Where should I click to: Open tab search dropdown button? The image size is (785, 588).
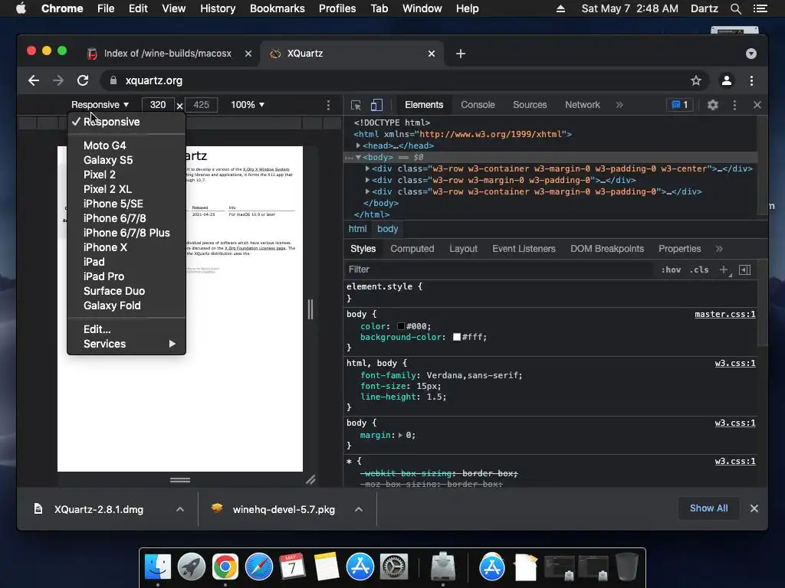pos(751,54)
